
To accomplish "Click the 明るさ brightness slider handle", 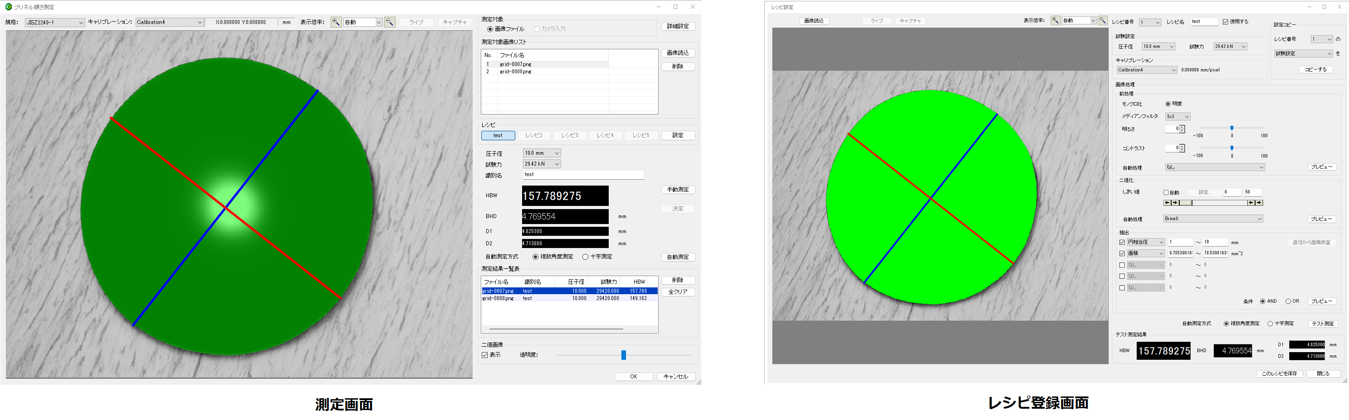I will tap(1232, 128).
